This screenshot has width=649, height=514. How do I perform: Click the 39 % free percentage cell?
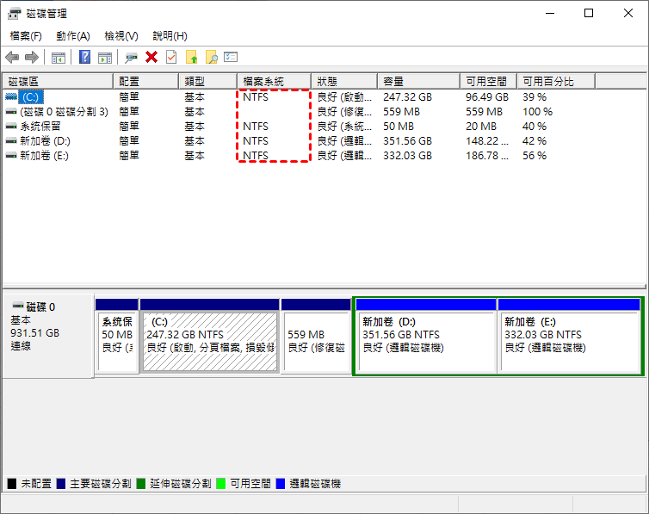tap(534, 96)
